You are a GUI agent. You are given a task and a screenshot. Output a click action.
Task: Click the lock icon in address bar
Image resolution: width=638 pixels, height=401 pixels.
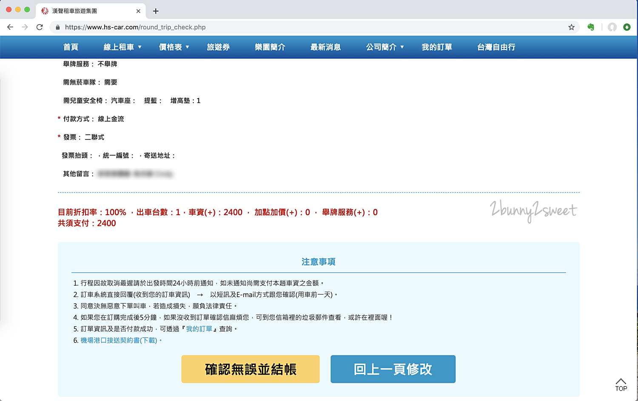[x=58, y=27]
